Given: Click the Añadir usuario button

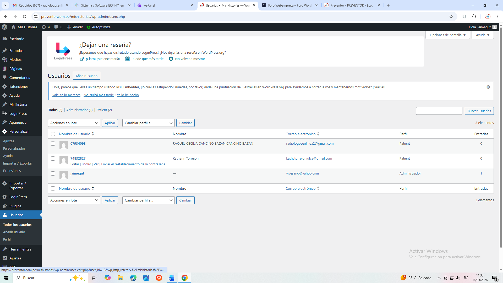Looking at the screenshot, I should click(x=86, y=76).
